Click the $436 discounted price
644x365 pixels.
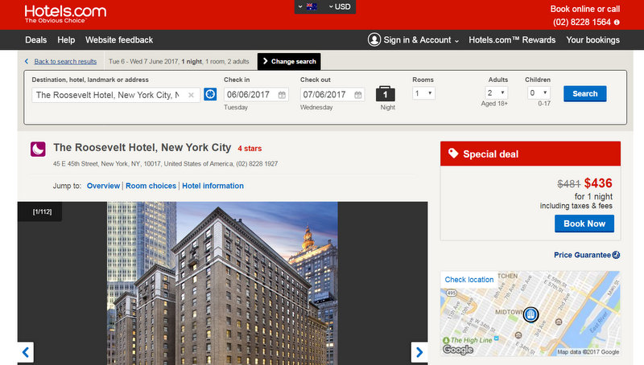tap(598, 183)
